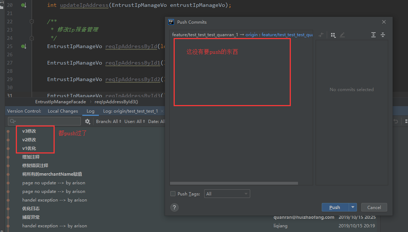The width and height of the screenshot is (408, 232).
Task: Click the search magnifier icon in Log
Action: 13,121
